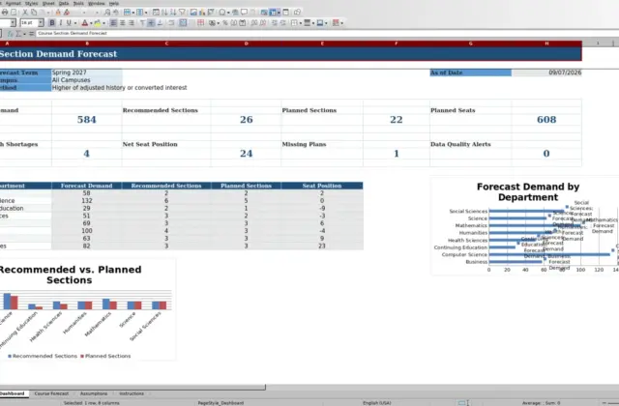Open the Sum function dropdown arrow
The height and width of the screenshot is (406, 619).
[24, 34]
